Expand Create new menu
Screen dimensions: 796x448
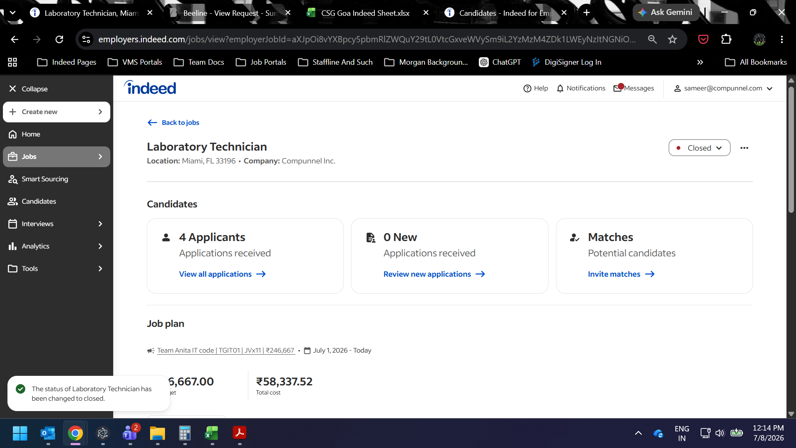pyautogui.click(x=56, y=112)
